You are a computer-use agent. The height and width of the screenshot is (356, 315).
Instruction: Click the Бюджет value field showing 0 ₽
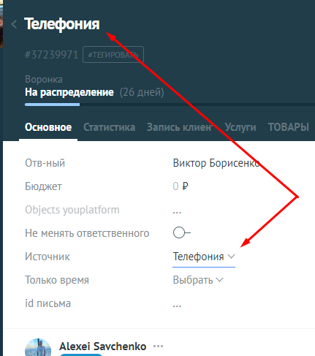click(181, 186)
